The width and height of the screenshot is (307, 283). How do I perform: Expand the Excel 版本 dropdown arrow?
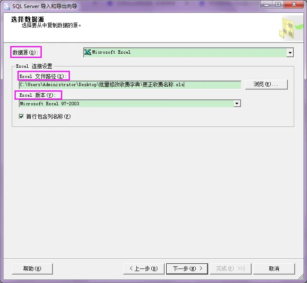[x=237, y=103]
